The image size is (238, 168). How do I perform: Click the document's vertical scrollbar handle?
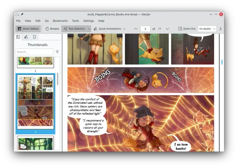pos(222,62)
